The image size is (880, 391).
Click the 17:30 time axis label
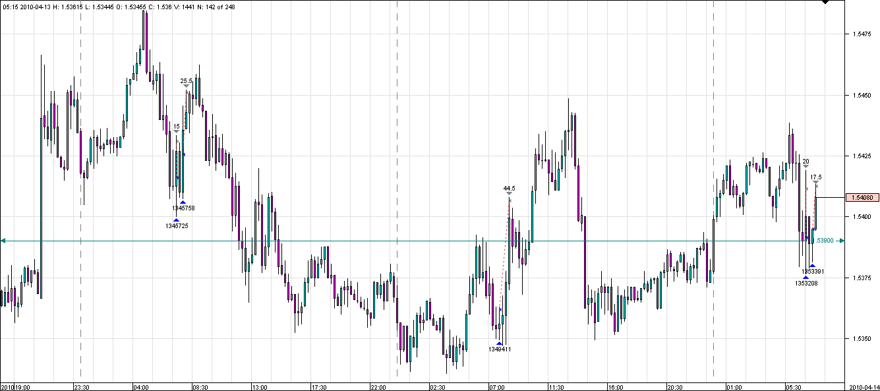point(319,387)
